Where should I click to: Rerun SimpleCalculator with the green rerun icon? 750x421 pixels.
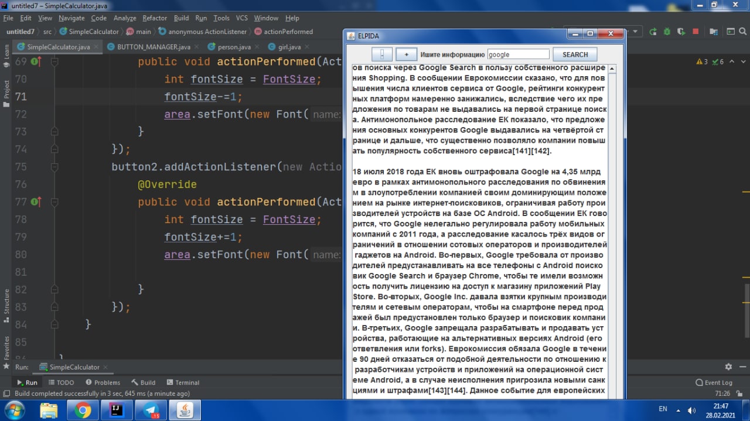point(653,32)
